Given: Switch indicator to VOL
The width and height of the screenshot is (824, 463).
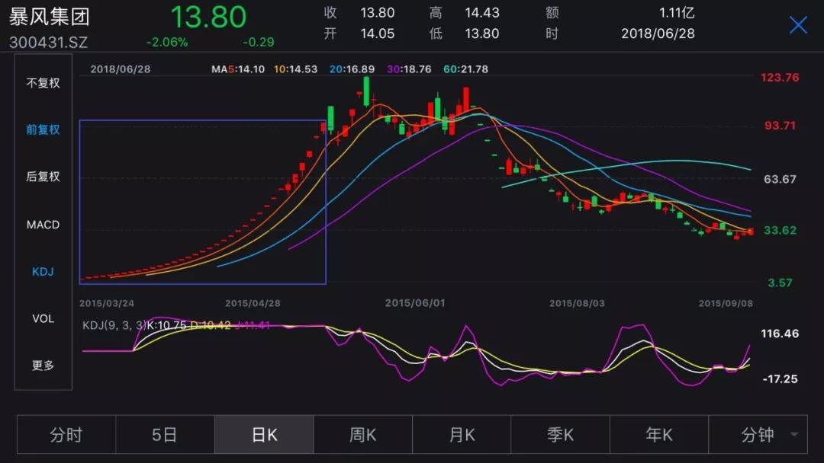Looking at the screenshot, I should pos(43,318).
